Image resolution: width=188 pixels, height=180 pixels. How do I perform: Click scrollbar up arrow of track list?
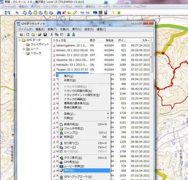point(151,40)
